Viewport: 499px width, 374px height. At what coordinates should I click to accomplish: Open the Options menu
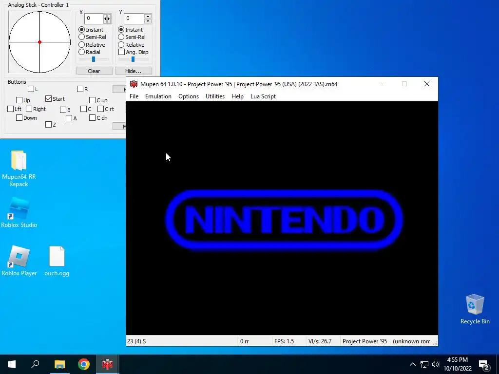coord(189,96)
